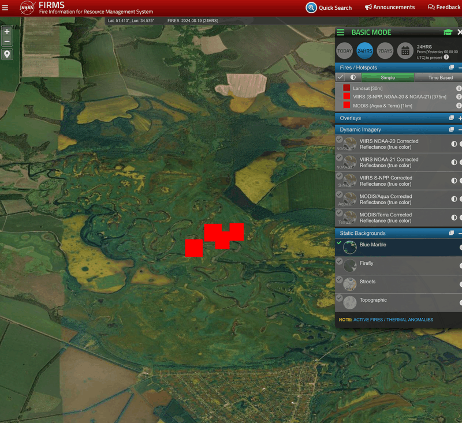Click FIRES: 2024-08-19 (24HRS) status text
This screenshot has height=423, width=462.
[193, 21]
